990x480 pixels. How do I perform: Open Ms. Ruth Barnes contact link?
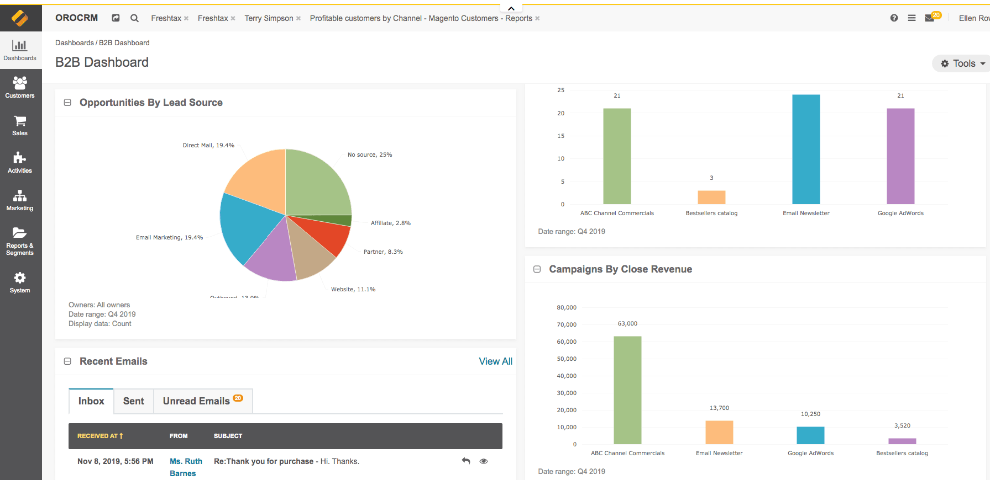click(x=186, y=467)
